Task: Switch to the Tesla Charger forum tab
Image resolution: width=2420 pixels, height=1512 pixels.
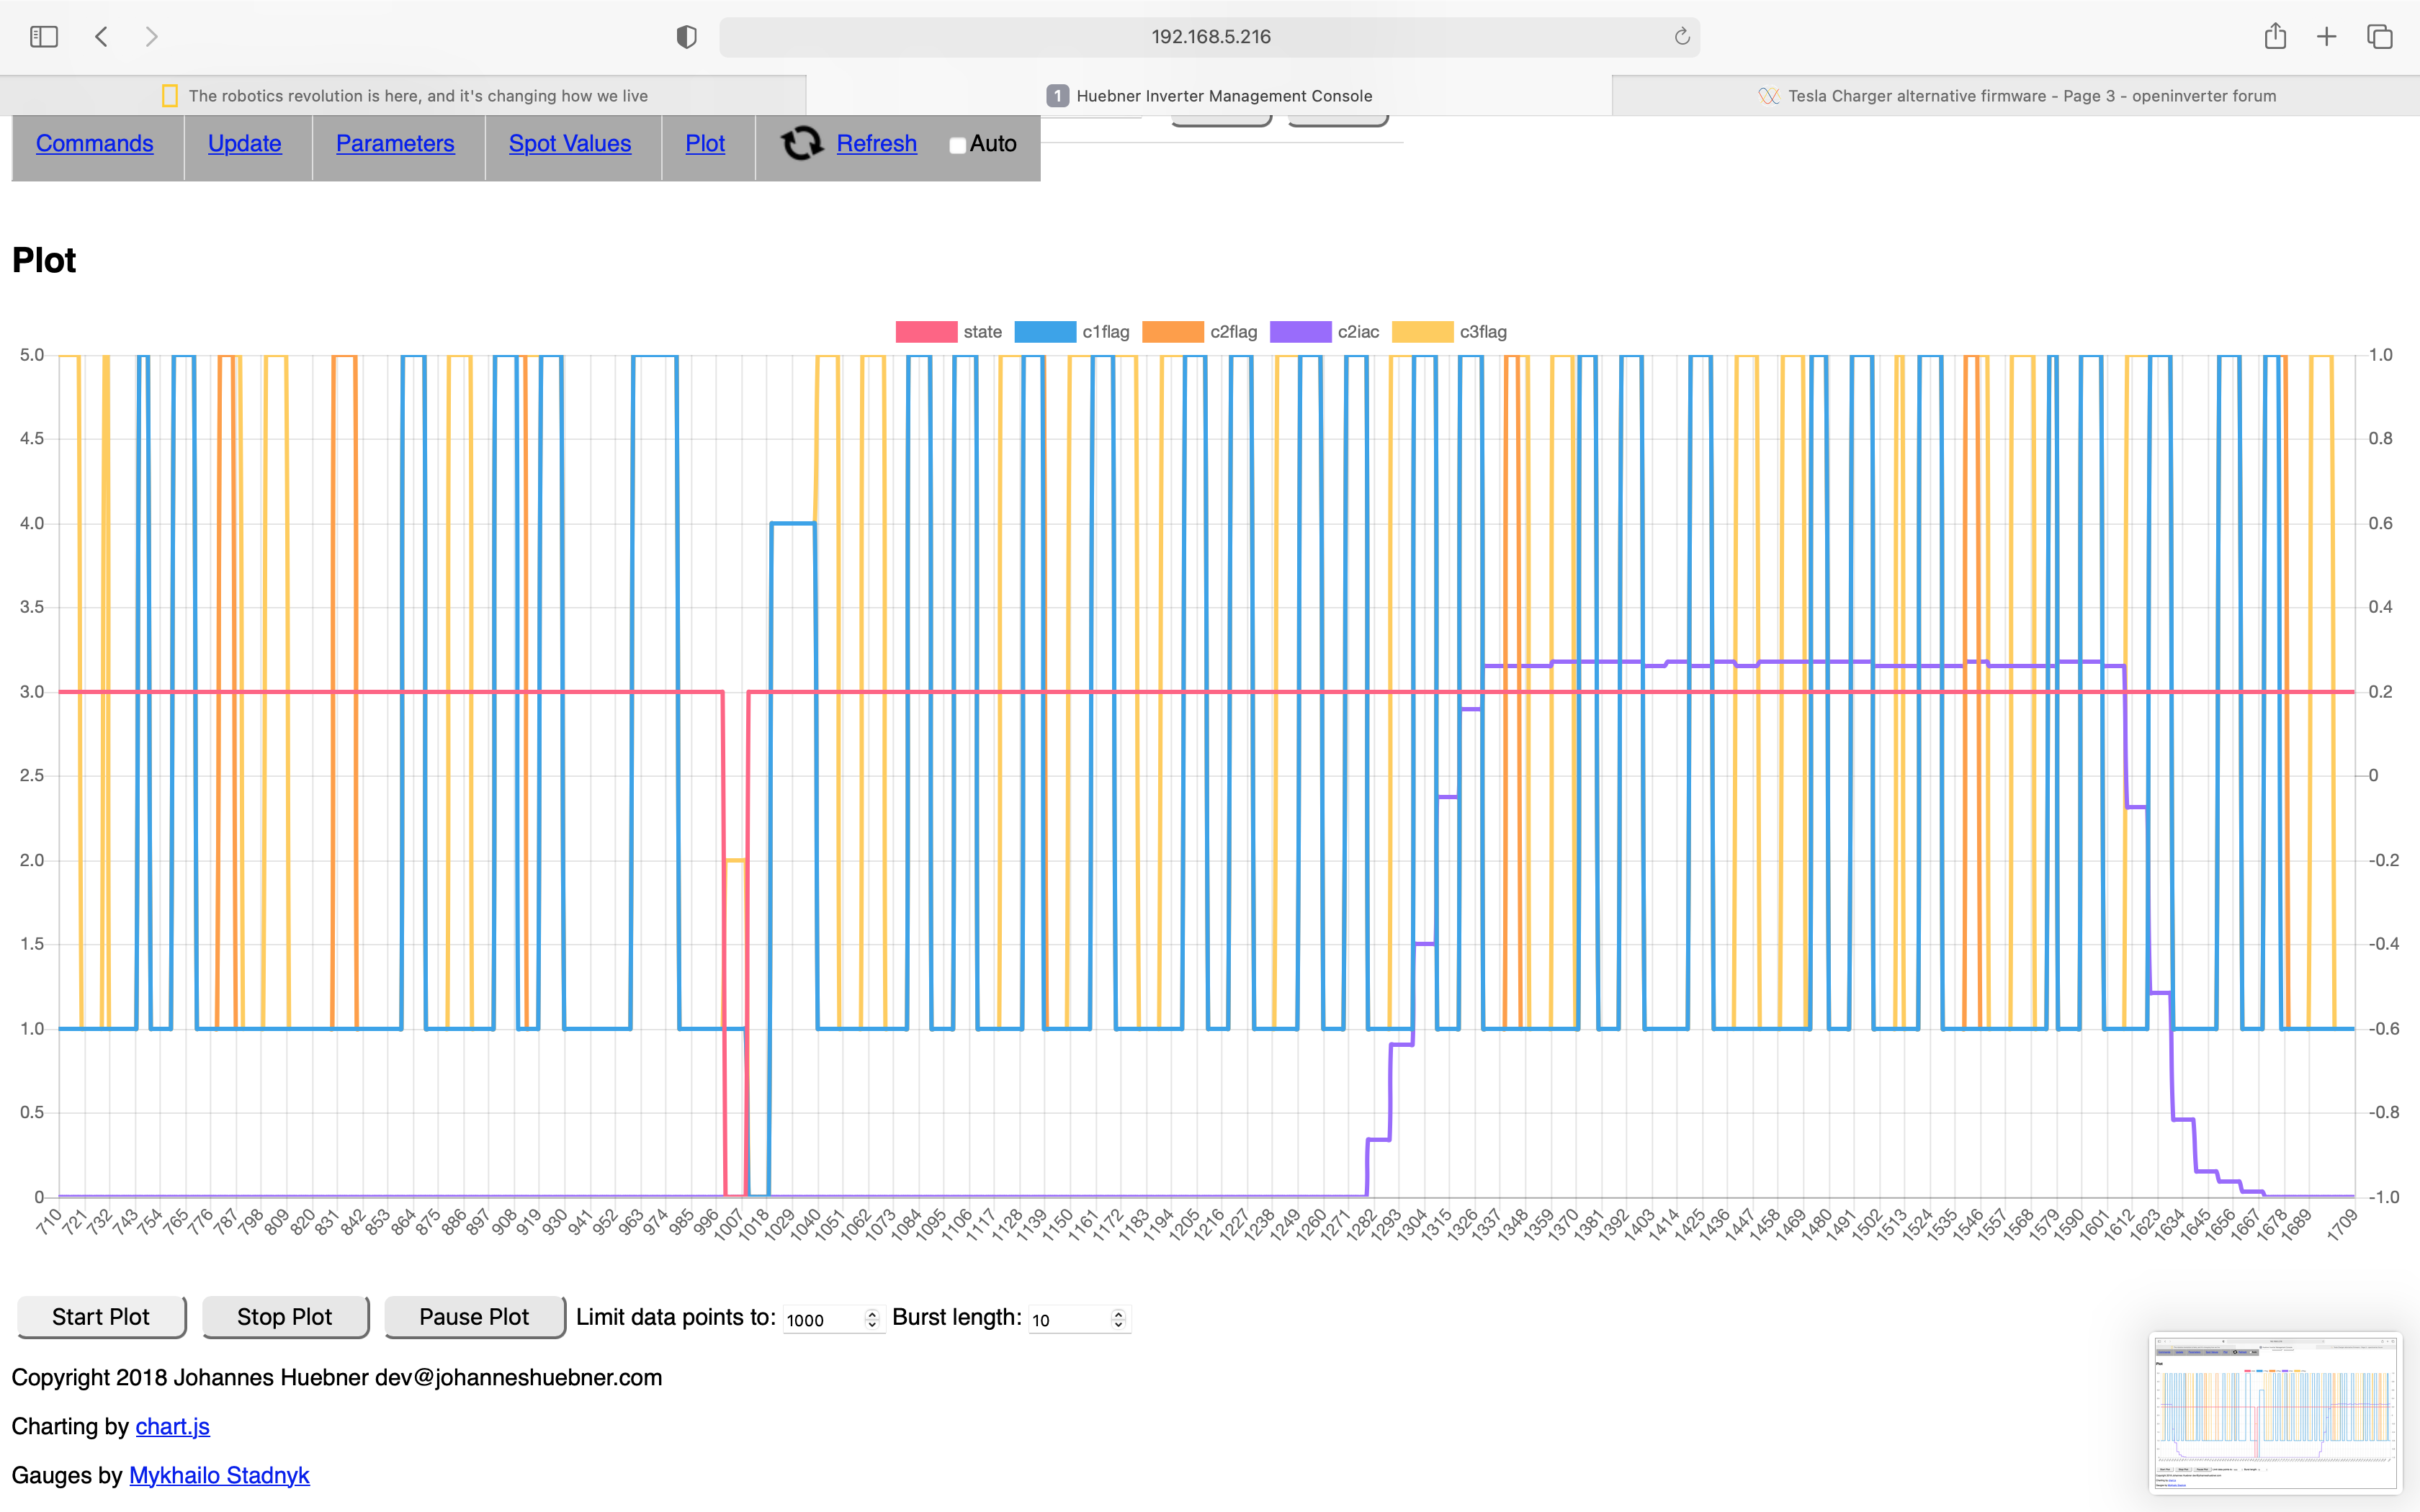Action: 2016,96
